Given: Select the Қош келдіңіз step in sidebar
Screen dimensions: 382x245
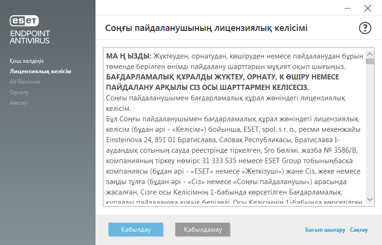Looking at the screenshot, I should 27,61.
